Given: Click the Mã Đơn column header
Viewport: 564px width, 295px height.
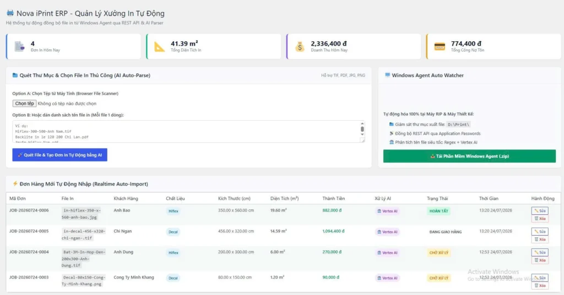Looking at the screenshot, I should tap(18, 198).
